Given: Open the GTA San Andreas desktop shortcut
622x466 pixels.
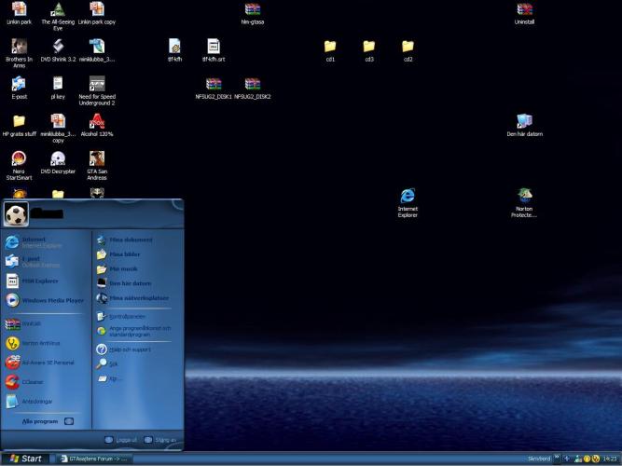Looking at the screenshot, I should pos(96,158).
